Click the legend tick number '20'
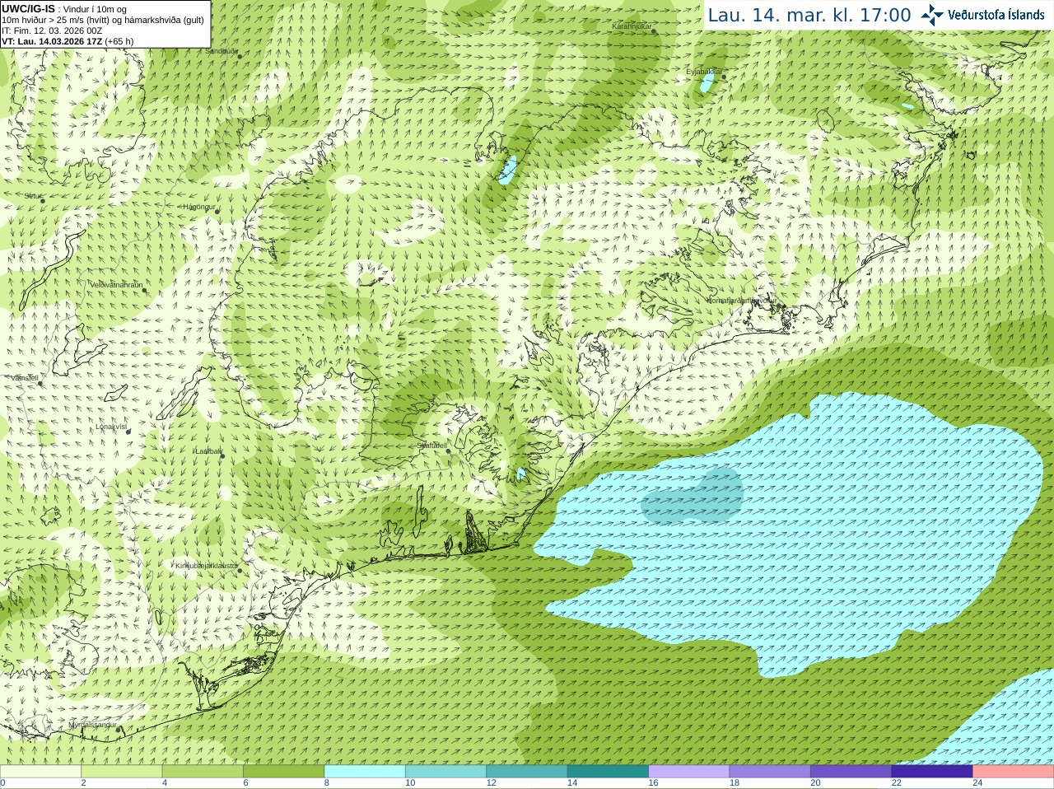Image resolution: width=1054 pixels, height=789 pixels. (815, 783)
